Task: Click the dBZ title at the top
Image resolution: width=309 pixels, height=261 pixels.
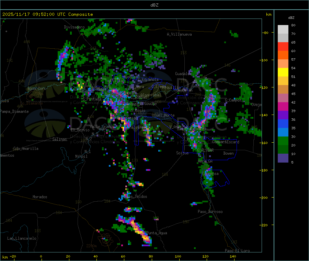Action: (154, 5)
